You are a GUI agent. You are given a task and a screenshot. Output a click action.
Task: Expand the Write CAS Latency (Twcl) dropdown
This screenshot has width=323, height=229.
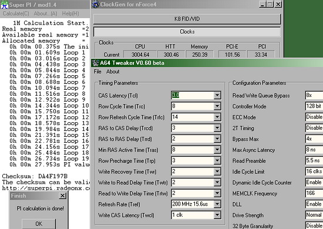pos(217,215)
